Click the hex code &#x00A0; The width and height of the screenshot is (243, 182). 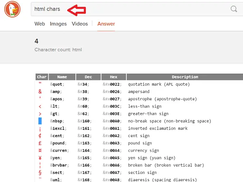click(x=112, y=121)
